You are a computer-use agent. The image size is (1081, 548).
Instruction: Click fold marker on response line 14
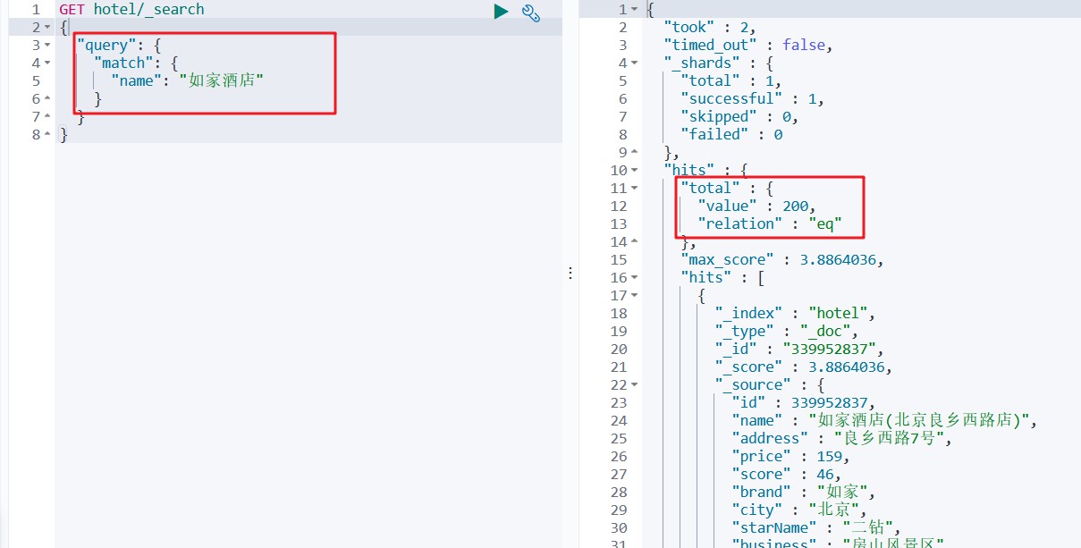pyautogui.click(x=634, y=241)
